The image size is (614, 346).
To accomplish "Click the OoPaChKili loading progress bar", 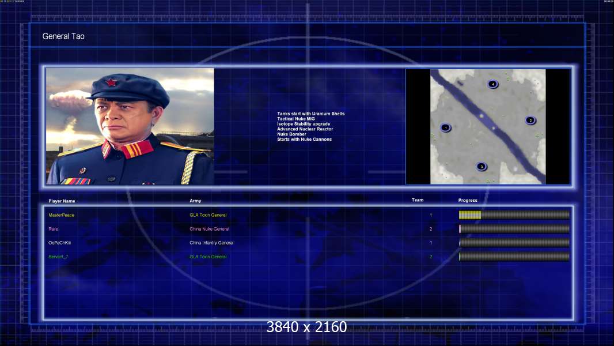I will (x=514, y=243).
